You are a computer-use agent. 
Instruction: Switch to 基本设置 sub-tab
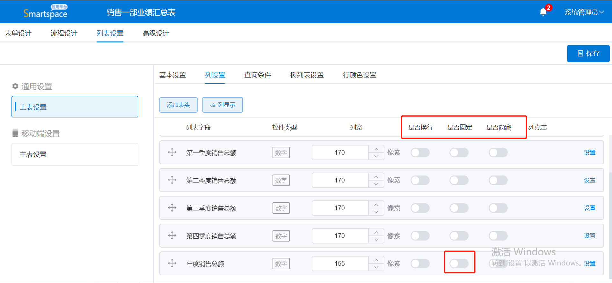click(x=173, y=75)
